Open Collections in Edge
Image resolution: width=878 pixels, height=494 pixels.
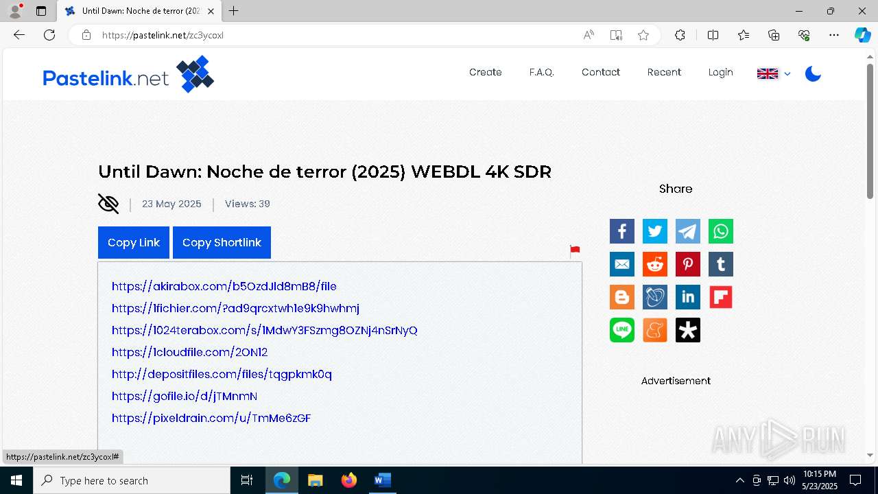pyautogui.click(x=774, y=35)
